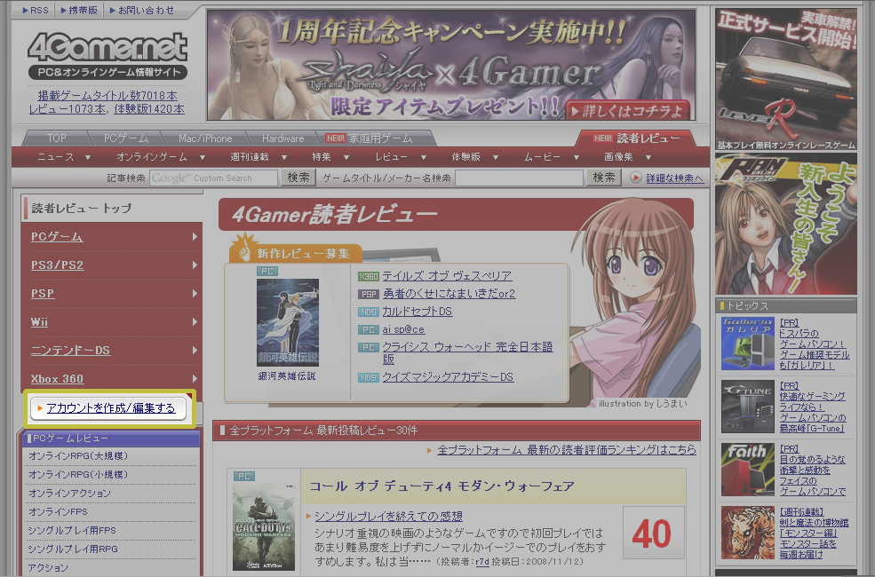Open the お問い合わせ contact link

pyautogui.click(x=142, y=10)
